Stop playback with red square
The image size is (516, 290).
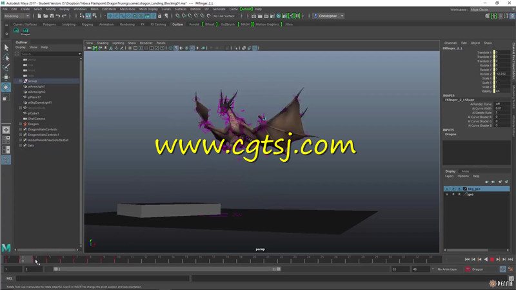(492, 260)
